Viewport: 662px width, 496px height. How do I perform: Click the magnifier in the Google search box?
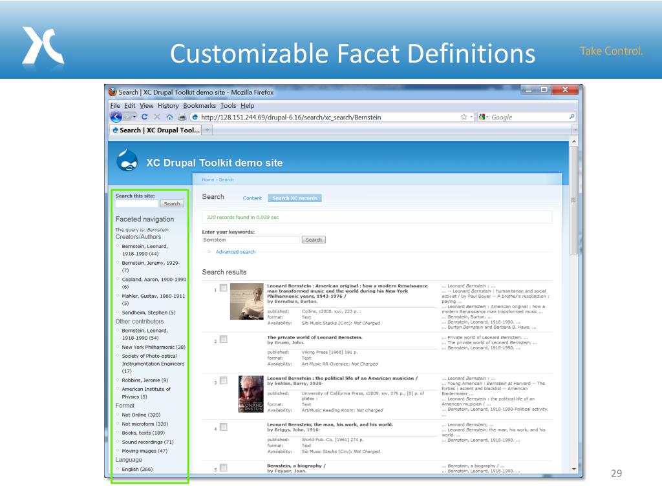click(x=571, y=117)
